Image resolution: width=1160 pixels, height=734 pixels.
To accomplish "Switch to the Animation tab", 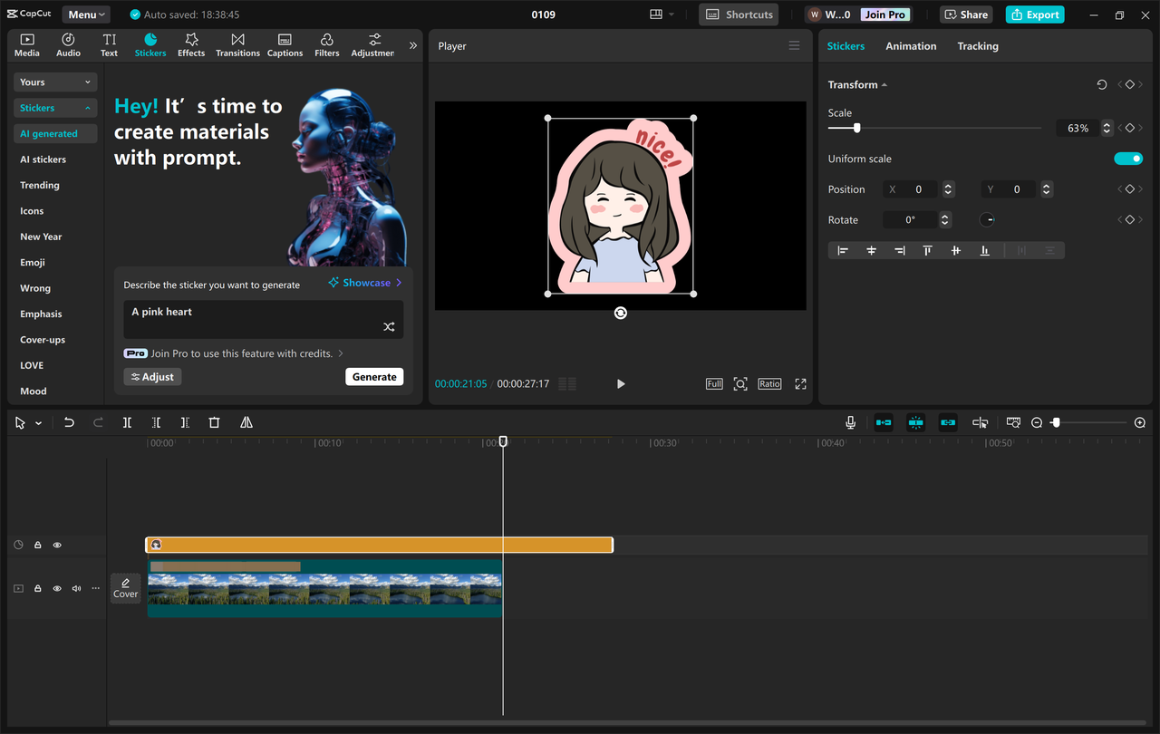I will pos(911,45).
